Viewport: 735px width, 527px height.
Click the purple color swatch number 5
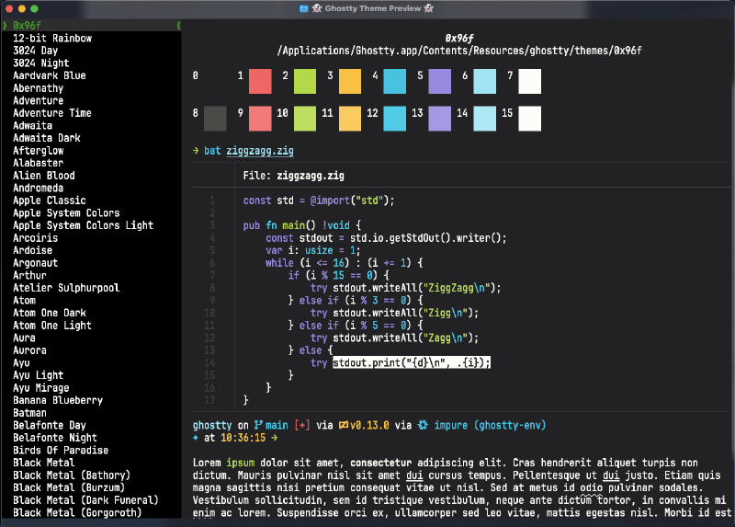tap(440, 81)
